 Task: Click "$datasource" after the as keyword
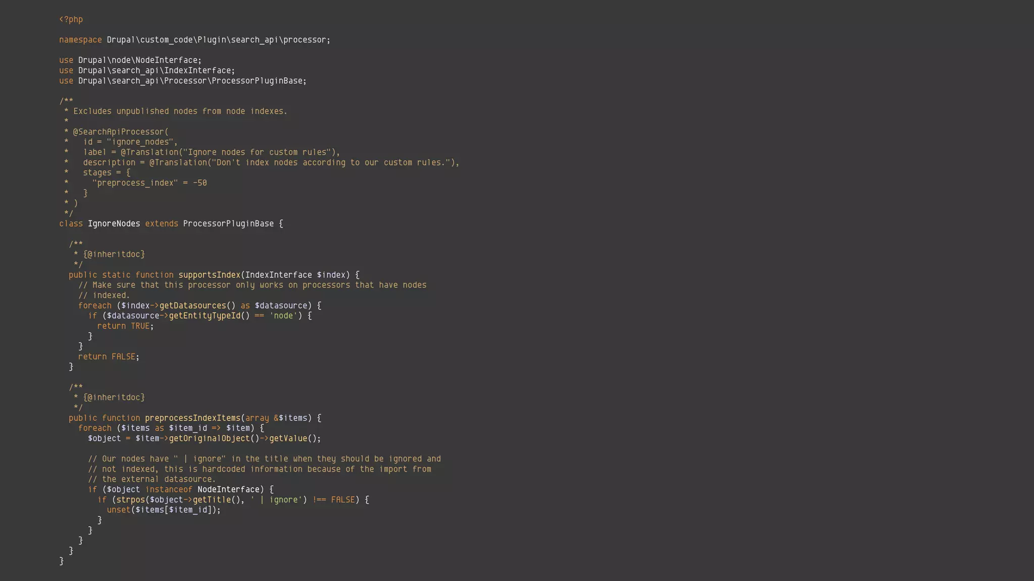(x=281, y=306)
